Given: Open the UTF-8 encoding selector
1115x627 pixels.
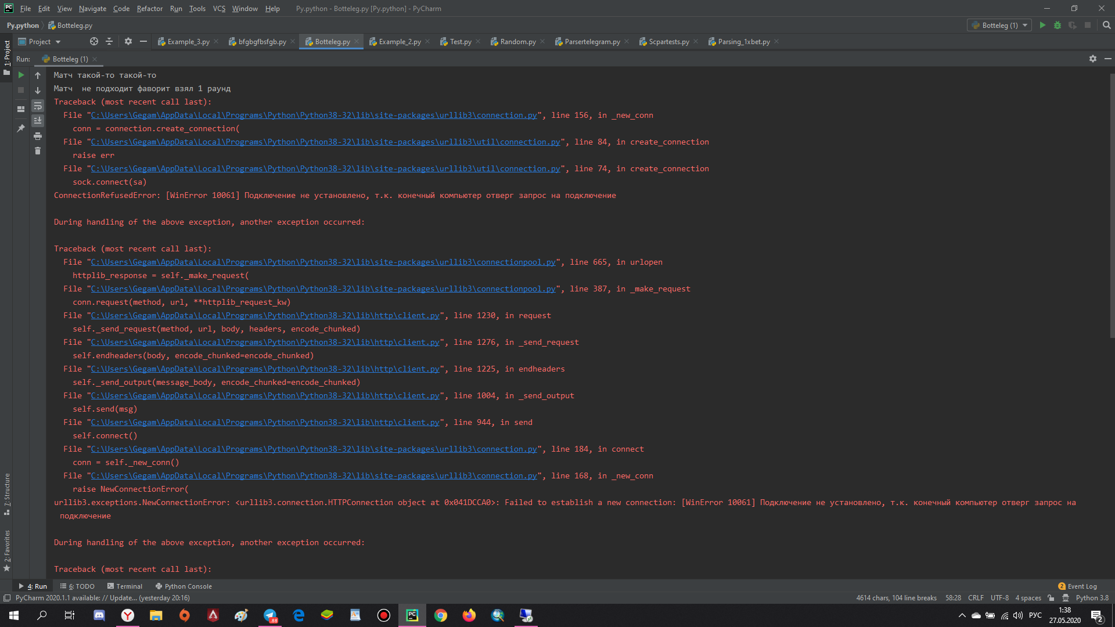Looking at the screenshot, I should (x=999, y=598).
